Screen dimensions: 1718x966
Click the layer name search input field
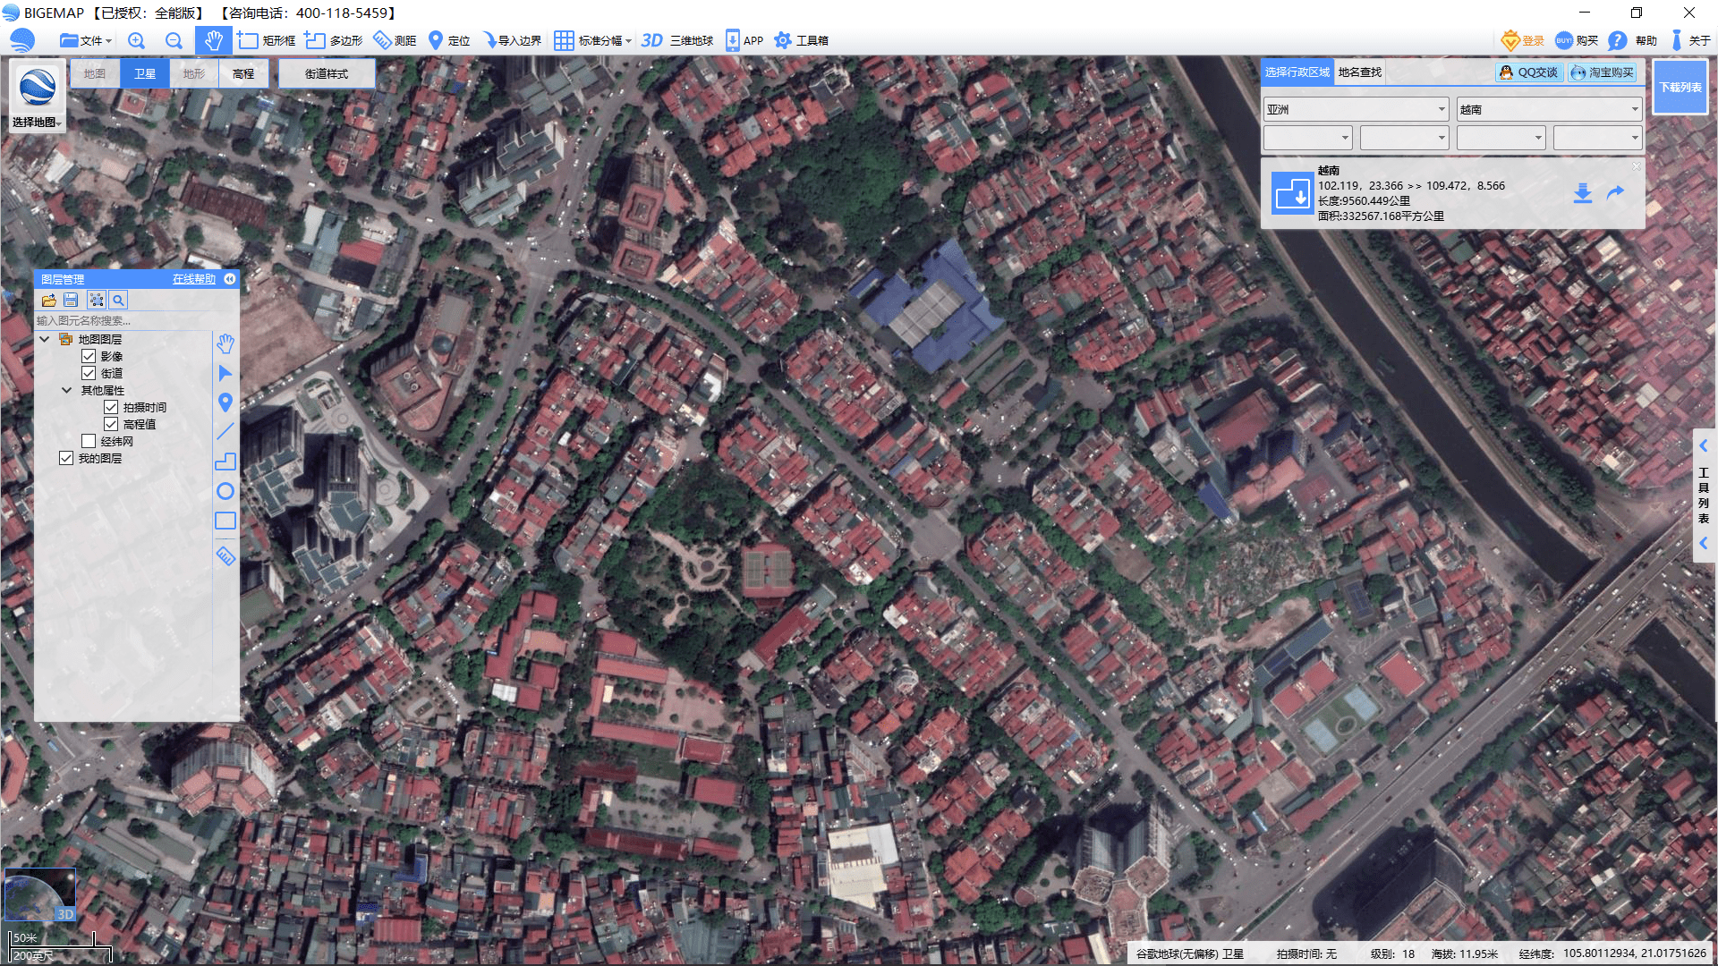click(x=123, y=320)
